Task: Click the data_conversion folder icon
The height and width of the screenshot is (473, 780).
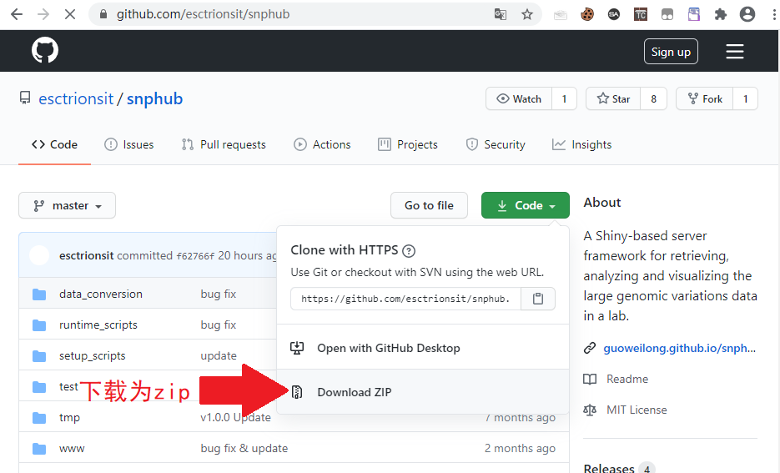Action: [39, 294]
